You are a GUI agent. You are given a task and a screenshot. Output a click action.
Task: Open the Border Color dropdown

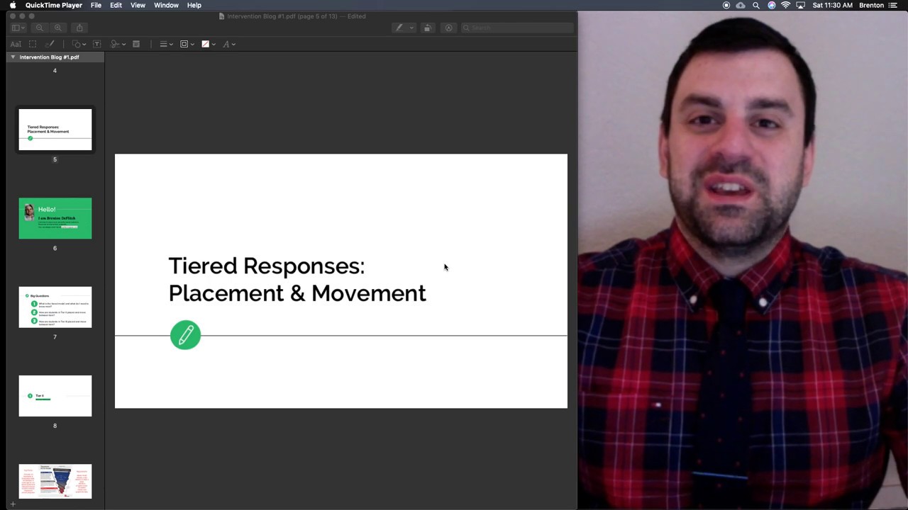pyautogui.click(x=187, y=44)
